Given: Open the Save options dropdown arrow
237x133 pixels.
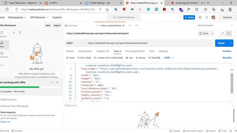Looking at the screenshot, I should [212, 33].
